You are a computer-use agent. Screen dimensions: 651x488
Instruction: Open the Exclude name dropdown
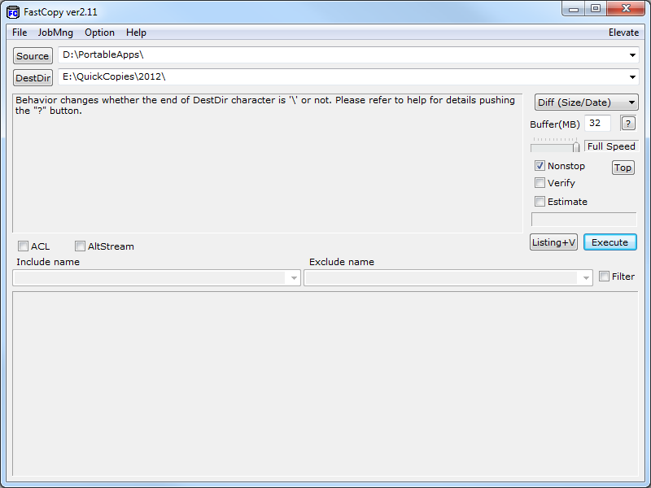(x=586, y=277)
